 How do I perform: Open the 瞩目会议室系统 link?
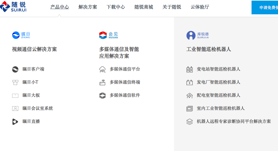click(38, 108)
